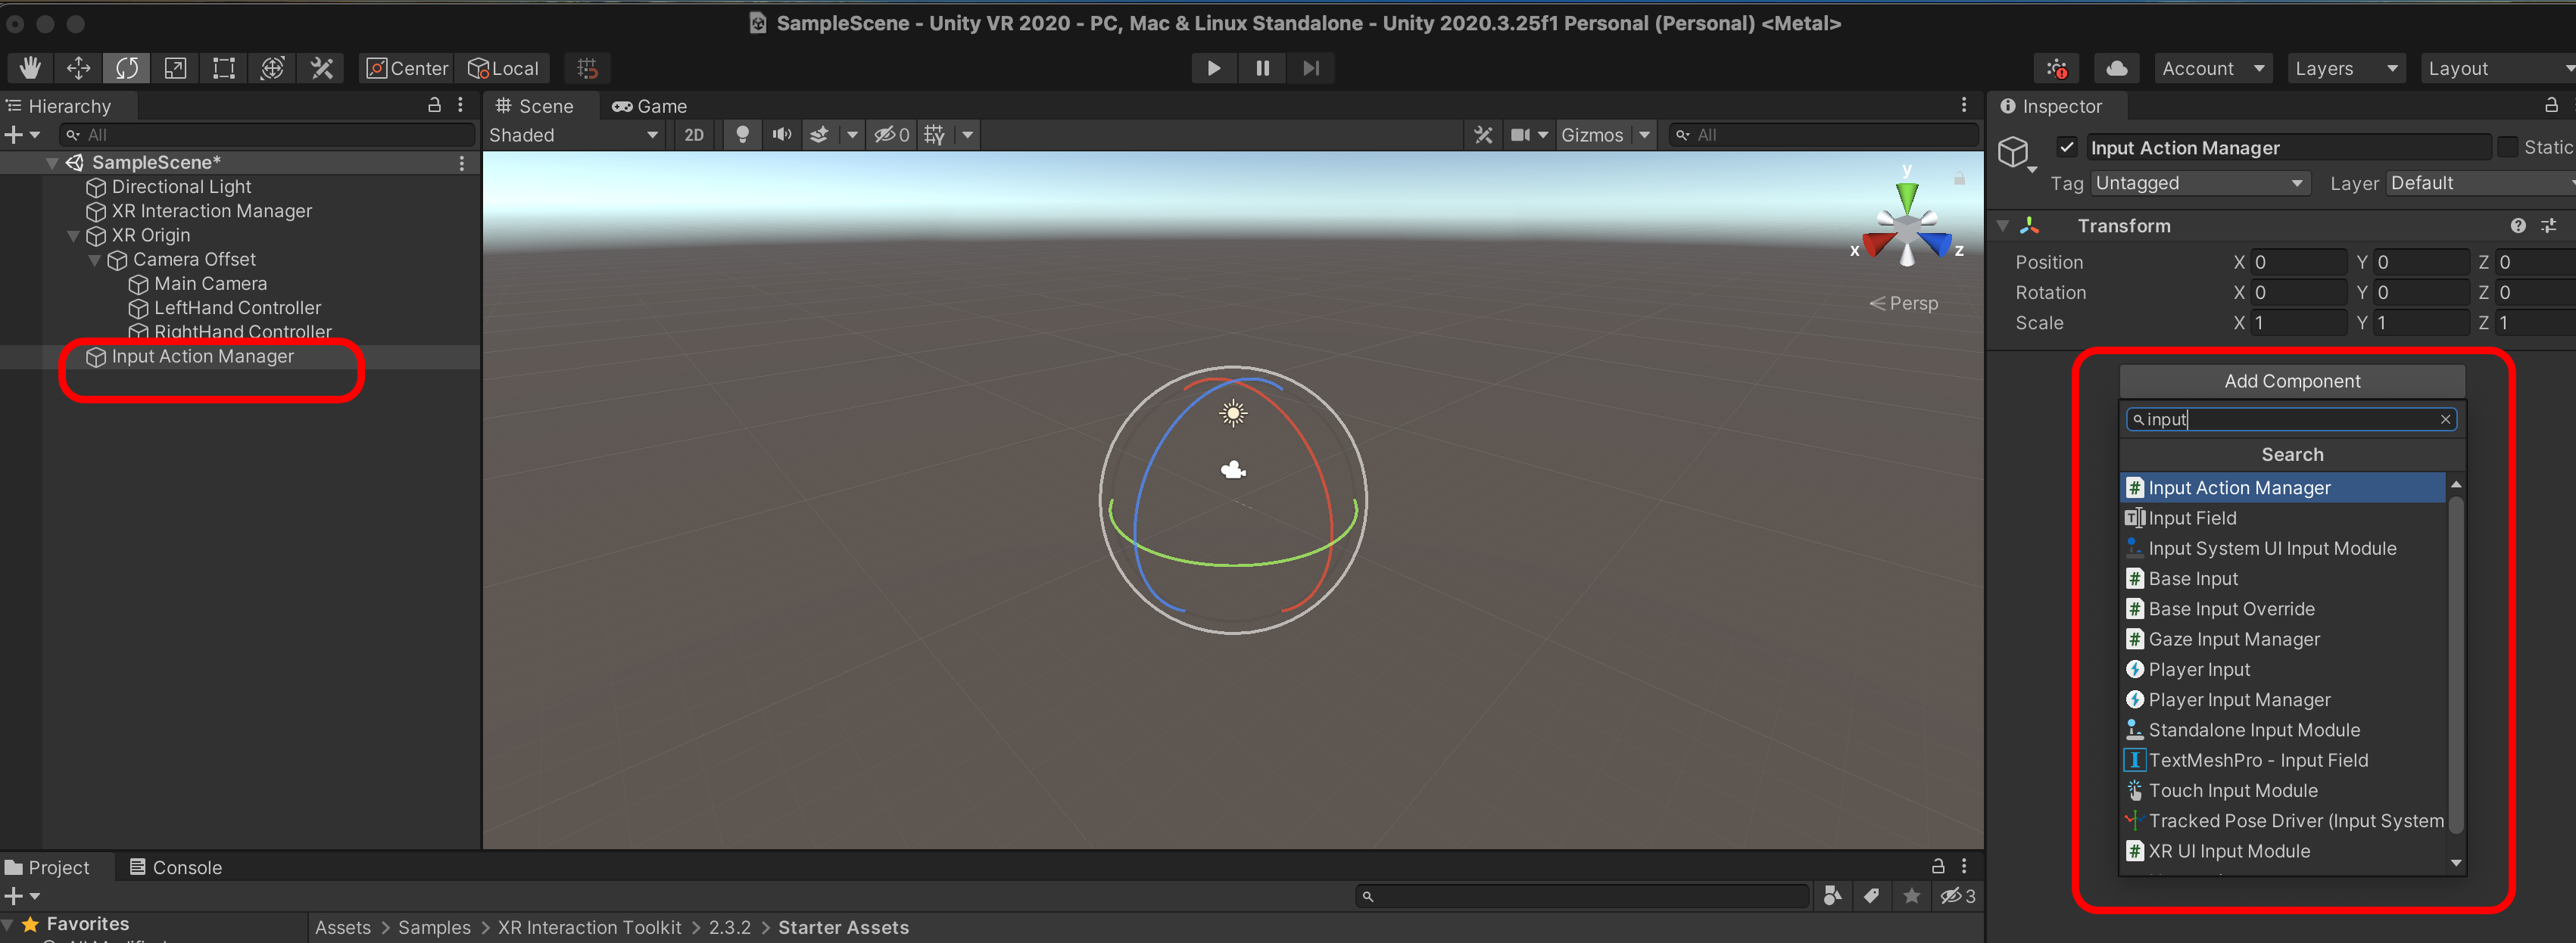Switch to the Game tab
The width and height of the screenshot is (2576, 943).
pyautogui.click(x=650, y=106)
